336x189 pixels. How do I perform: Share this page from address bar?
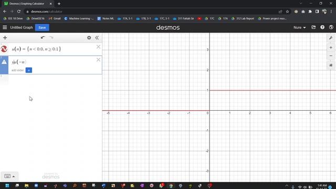tap(280, 12)
